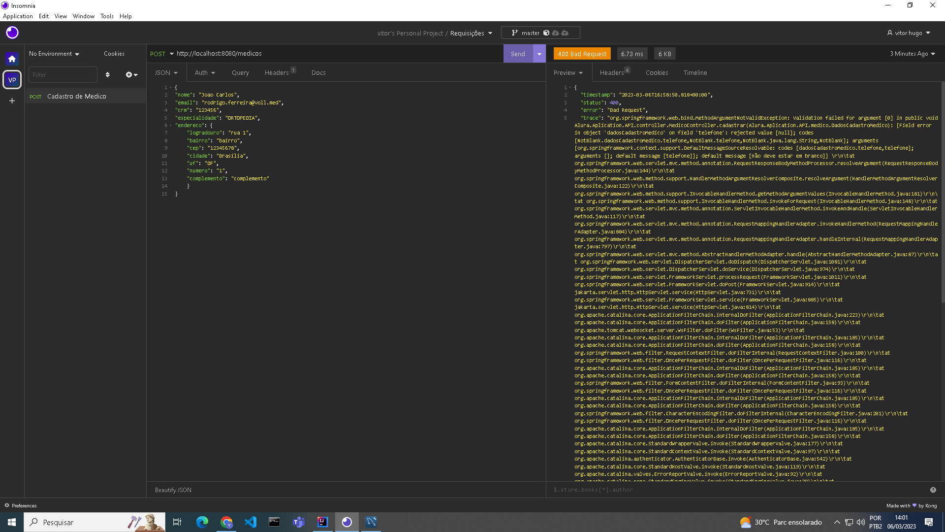
Task: Open the POST method dropdown
Action: click(161, 54)
